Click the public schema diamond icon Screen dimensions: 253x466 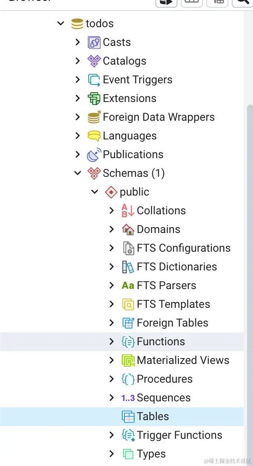[111, 192]
